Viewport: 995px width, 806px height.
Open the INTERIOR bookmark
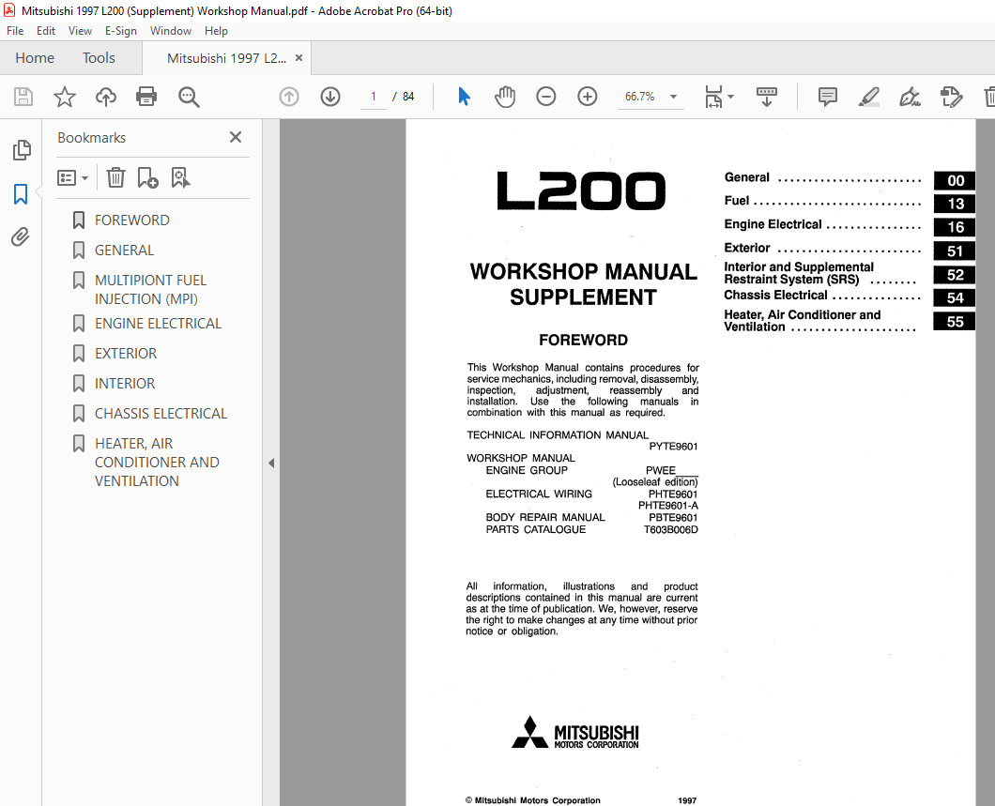tap(124, 383)
